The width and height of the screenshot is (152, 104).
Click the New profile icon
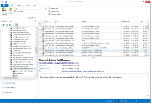point(50,8)
